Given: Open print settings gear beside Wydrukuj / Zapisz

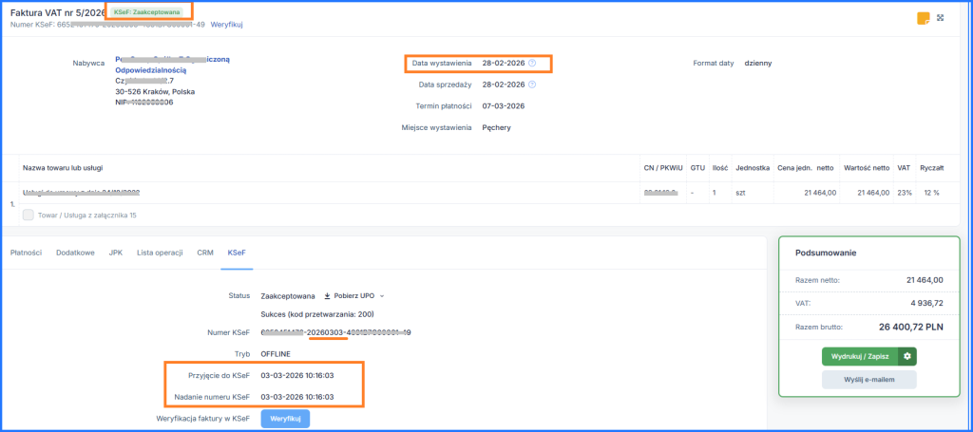Looking at the screenshot, I should [907, 356].
